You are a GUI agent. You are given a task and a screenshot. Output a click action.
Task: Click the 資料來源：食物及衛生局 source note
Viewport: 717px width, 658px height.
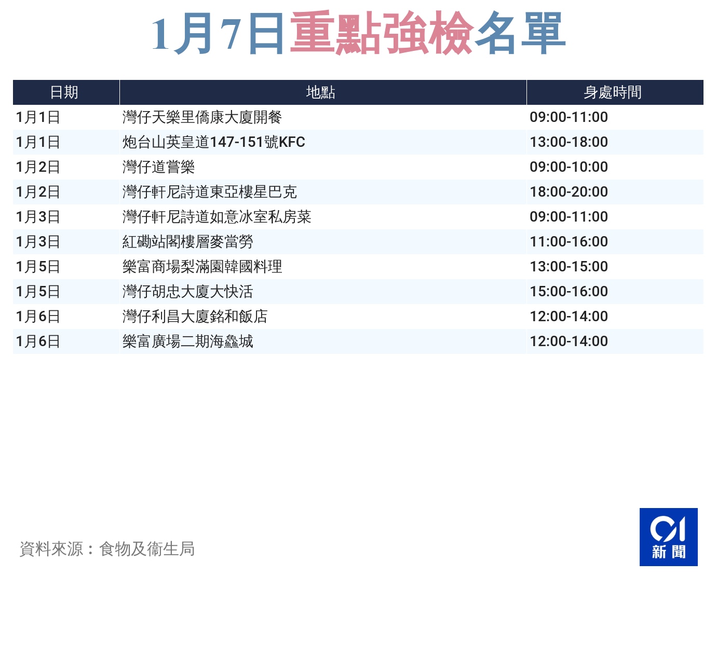coord(108,548)
